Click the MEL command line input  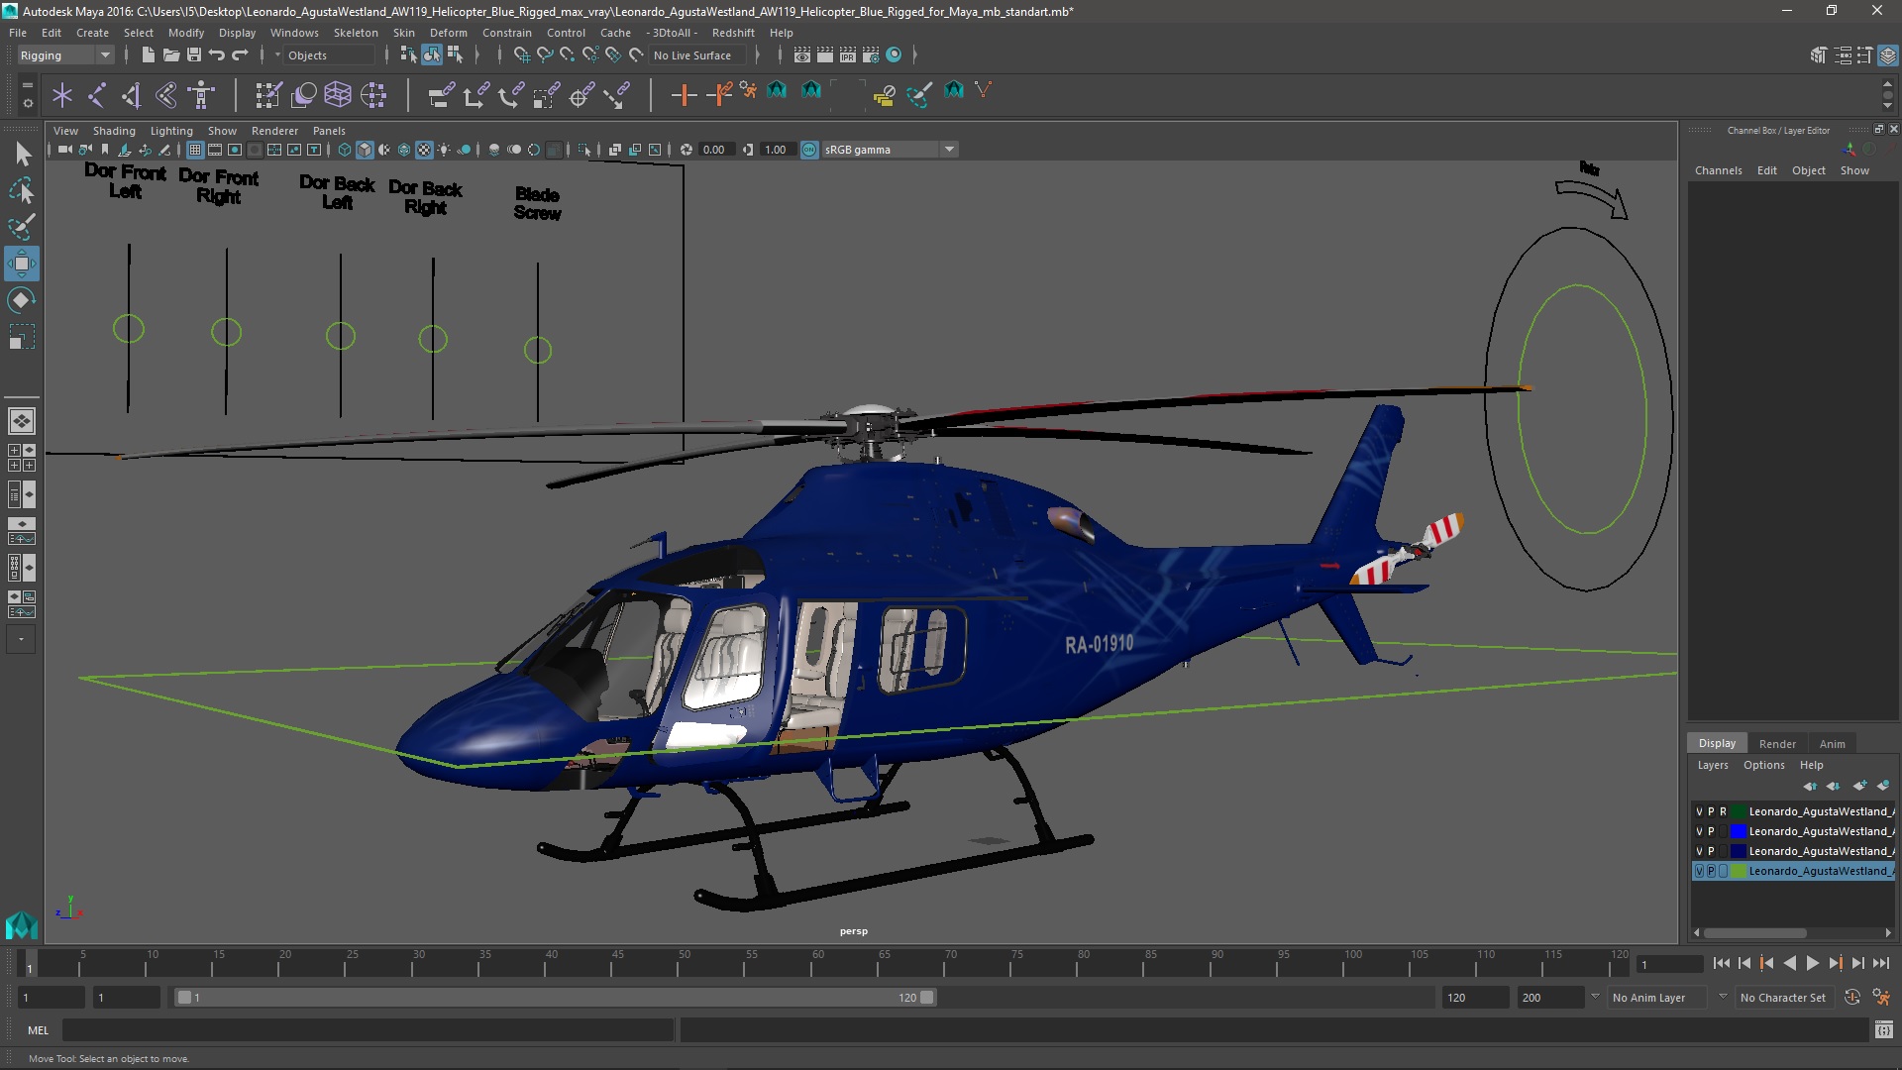pyautogui.click(x=368, y=1030)
